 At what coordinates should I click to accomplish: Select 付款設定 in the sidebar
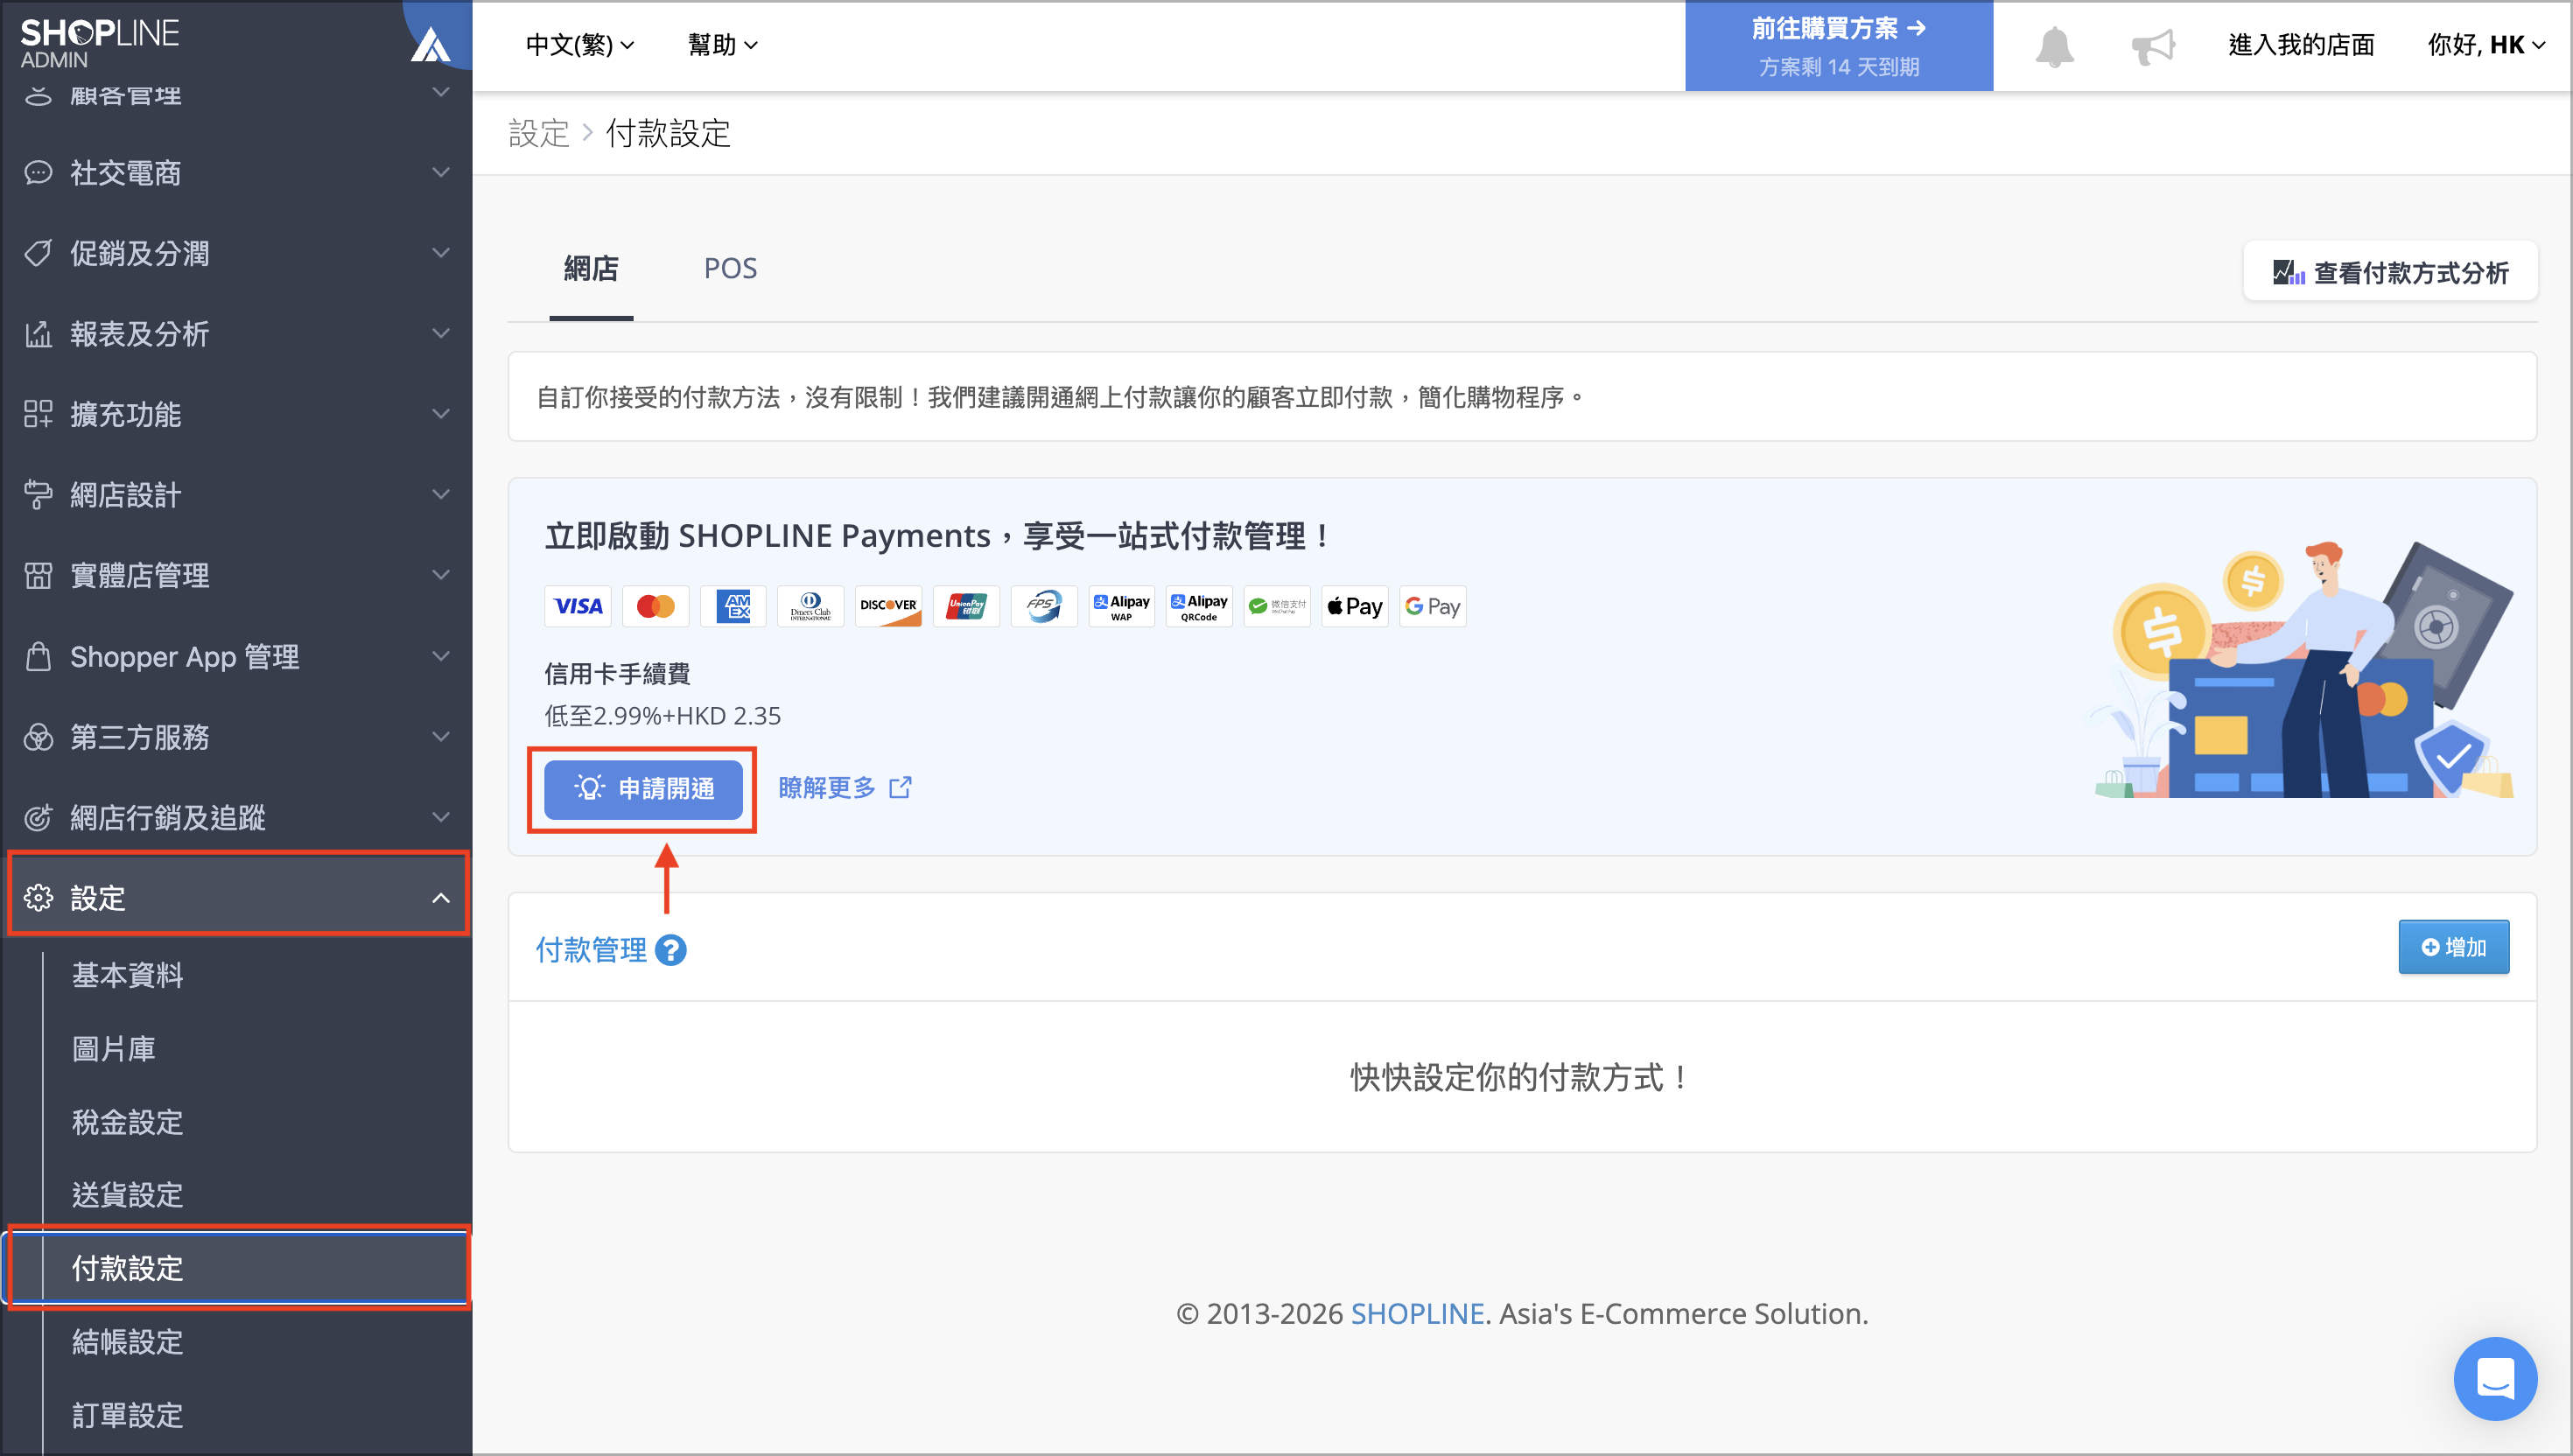(238, 1268)
